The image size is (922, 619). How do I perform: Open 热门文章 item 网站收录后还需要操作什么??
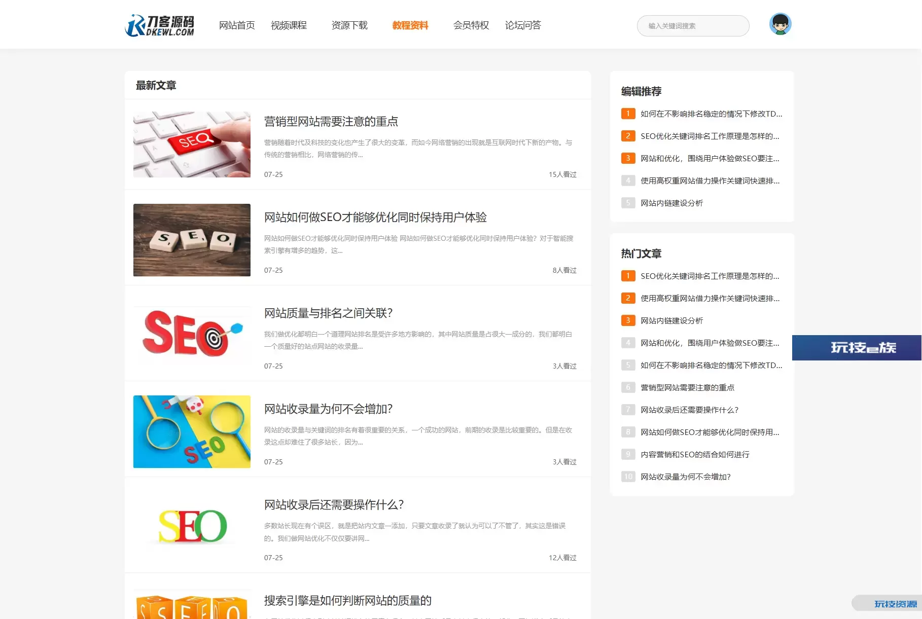pyautogui.click(x=689, y=410)
